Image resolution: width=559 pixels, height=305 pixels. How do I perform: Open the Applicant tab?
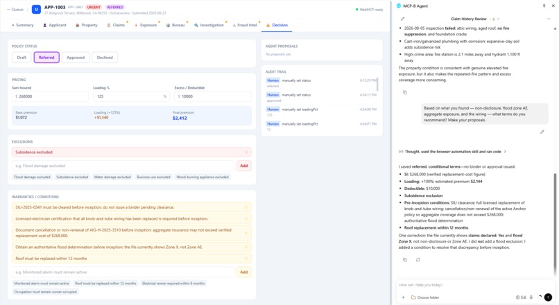(55, 25)
